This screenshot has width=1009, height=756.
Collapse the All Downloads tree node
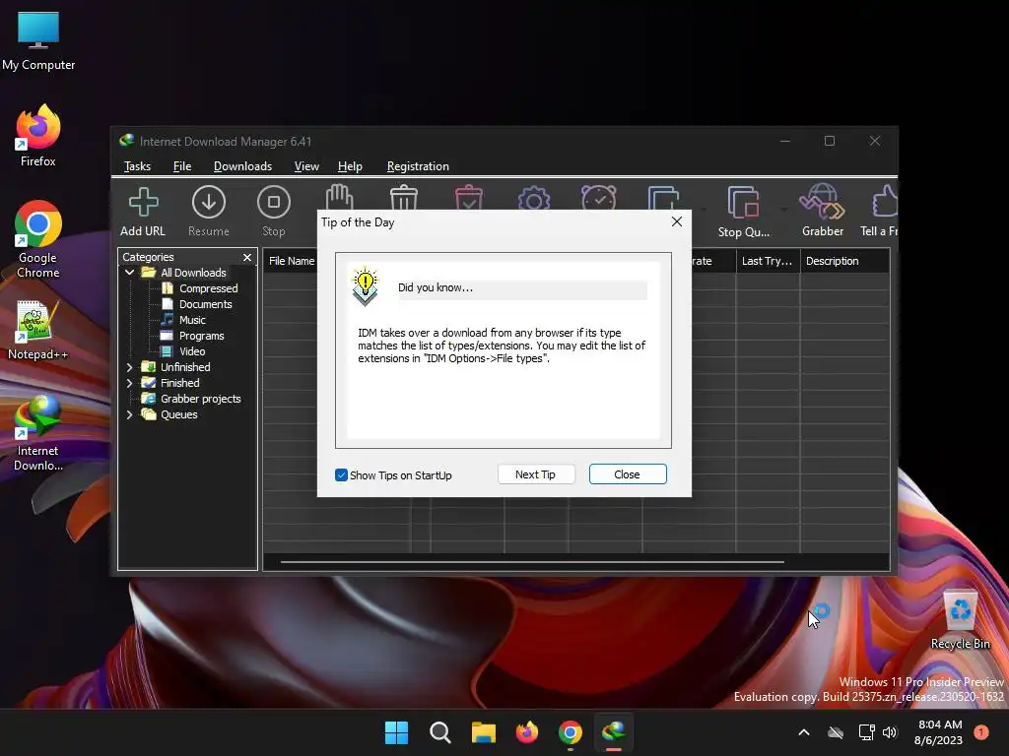(x=129, y=273)
